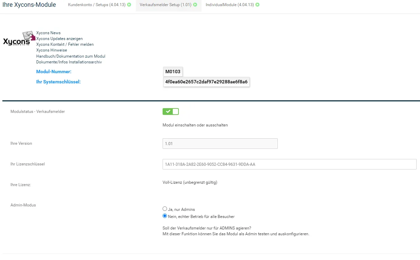
Task: Click the 'Modul-Nummer:' label
Action: (54, 72)
